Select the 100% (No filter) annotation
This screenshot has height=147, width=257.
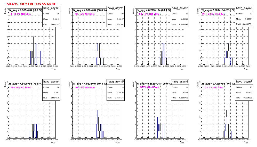click(x=149, y=87)
